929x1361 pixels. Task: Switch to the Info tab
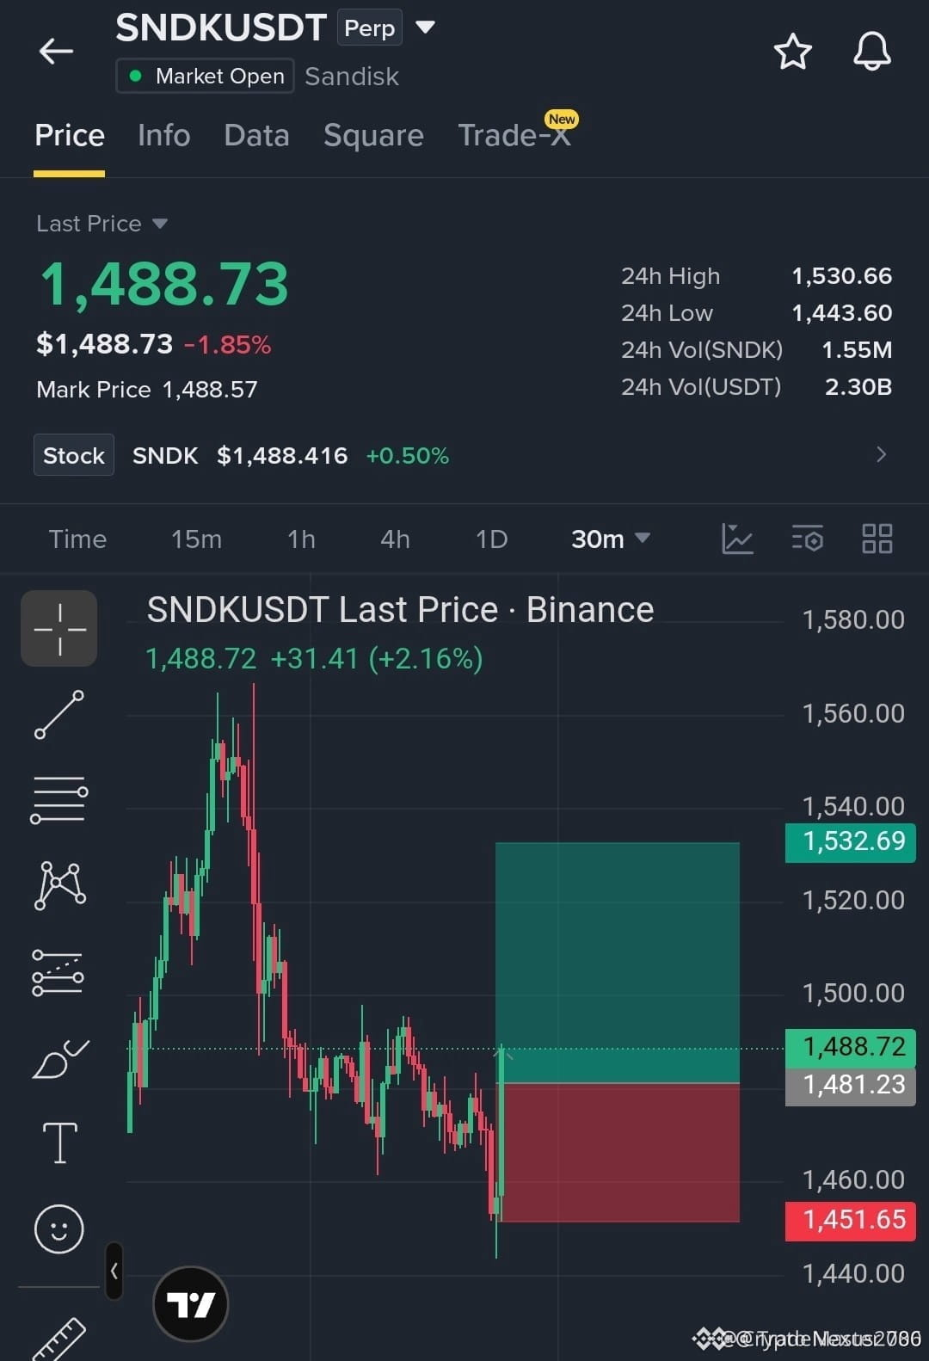164,136
